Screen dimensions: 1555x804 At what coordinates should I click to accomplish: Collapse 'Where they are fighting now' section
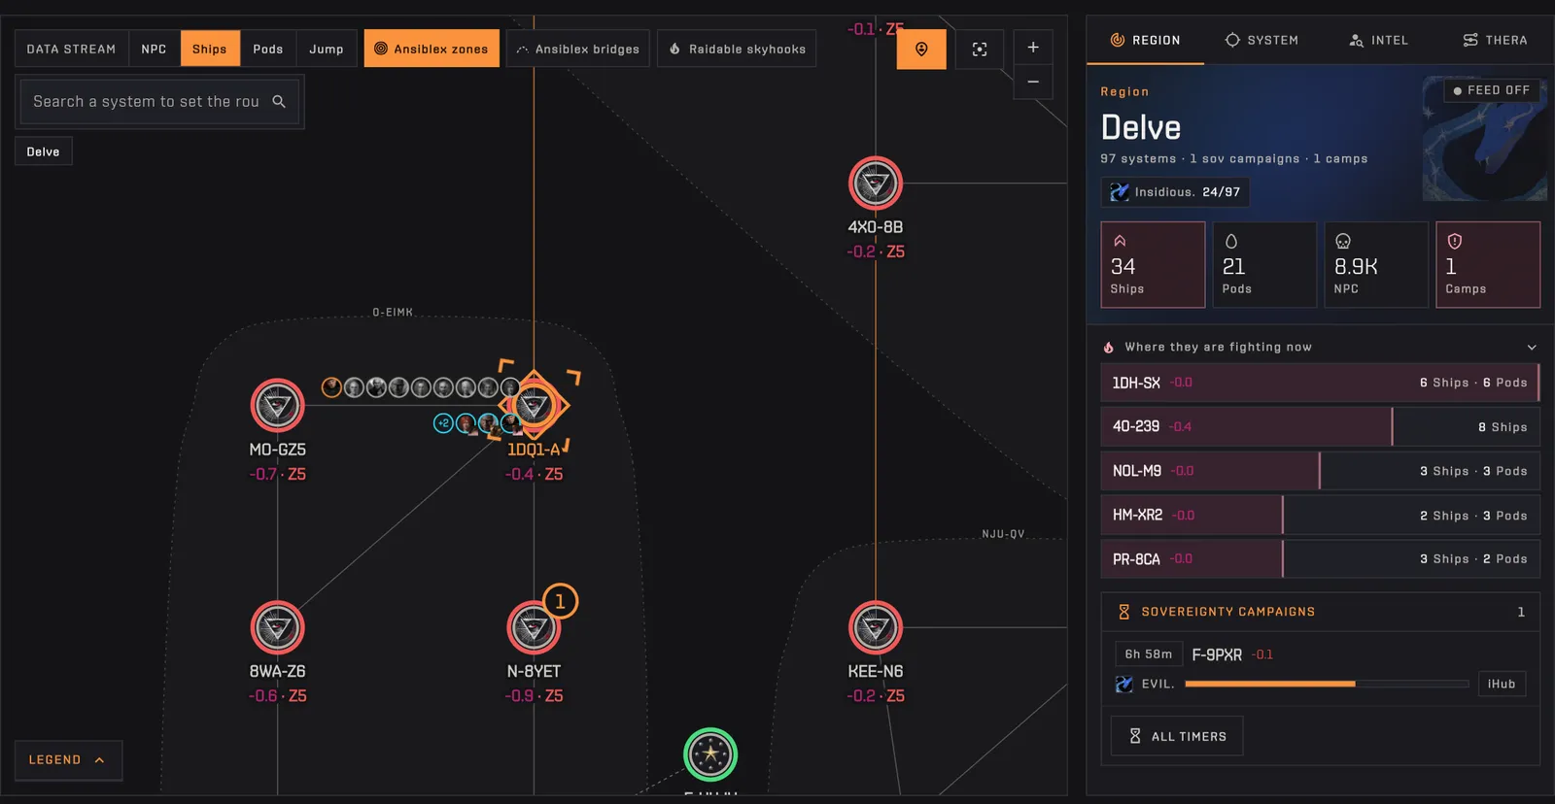point(1532,347)
